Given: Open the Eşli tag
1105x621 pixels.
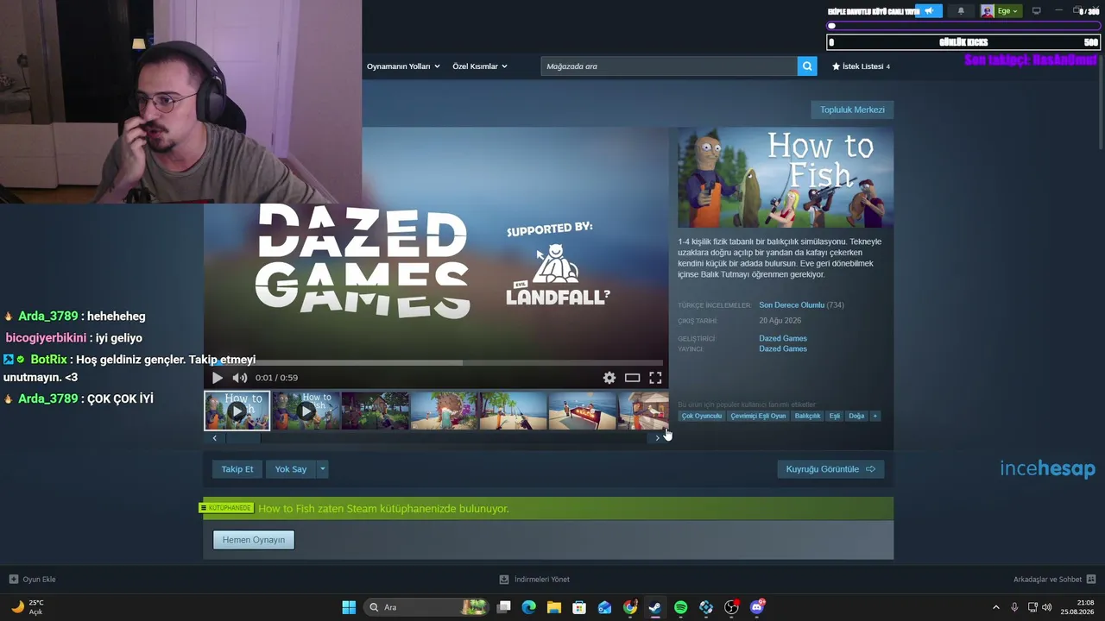Looking at the screenshot, I should click(x=835, y=416).
